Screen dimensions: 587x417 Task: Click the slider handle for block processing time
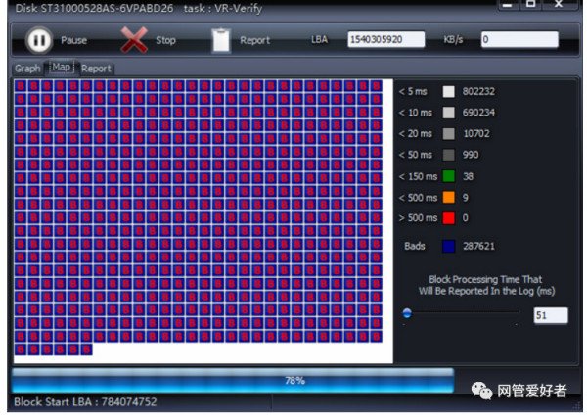click(407, 313)
